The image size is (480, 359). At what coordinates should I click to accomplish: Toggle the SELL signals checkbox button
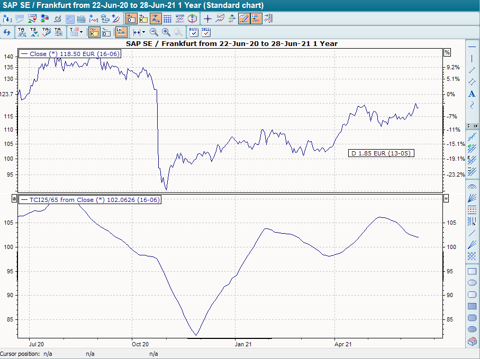click(206, 32)
